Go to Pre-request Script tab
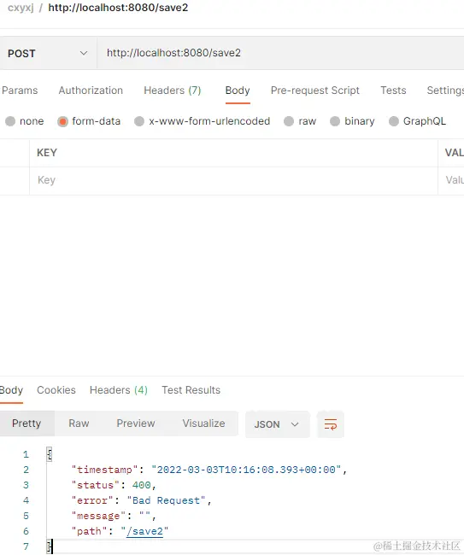This screenshot has height=555, width=464. (x=314, y=91)
